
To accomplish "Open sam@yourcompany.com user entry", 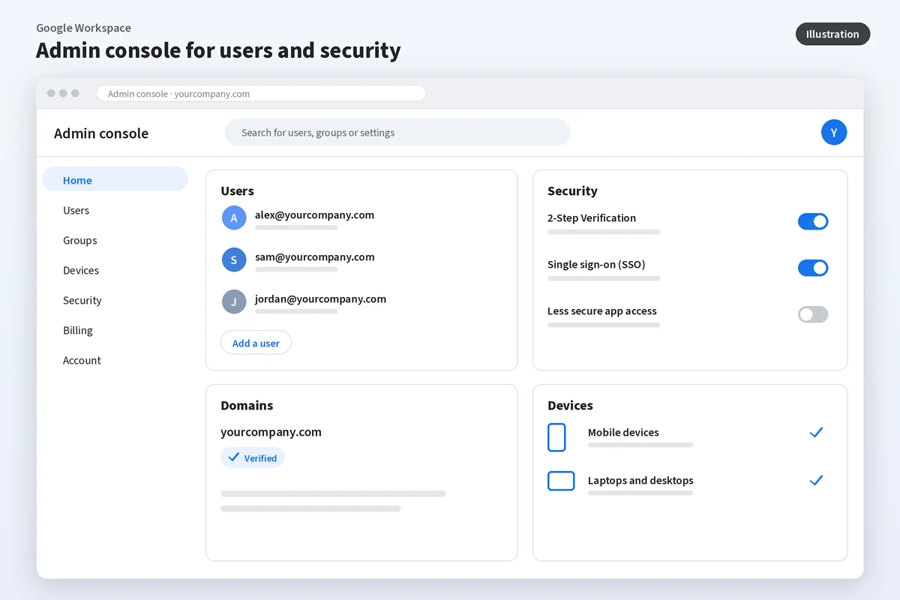I will (314, 256).
